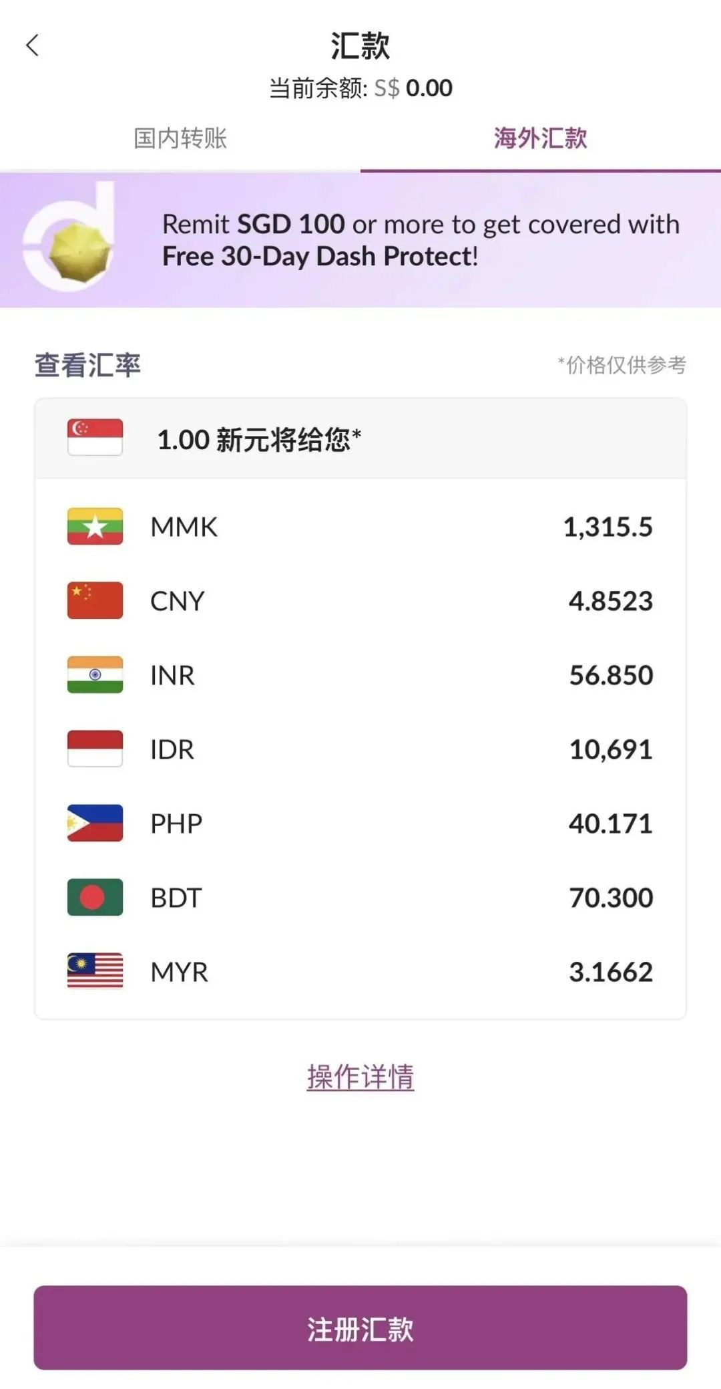The height and width of the screenshot is (1389, 721).
Task: Click the Bangladesh flag beside BDT
Action: [x=95, y=898]
